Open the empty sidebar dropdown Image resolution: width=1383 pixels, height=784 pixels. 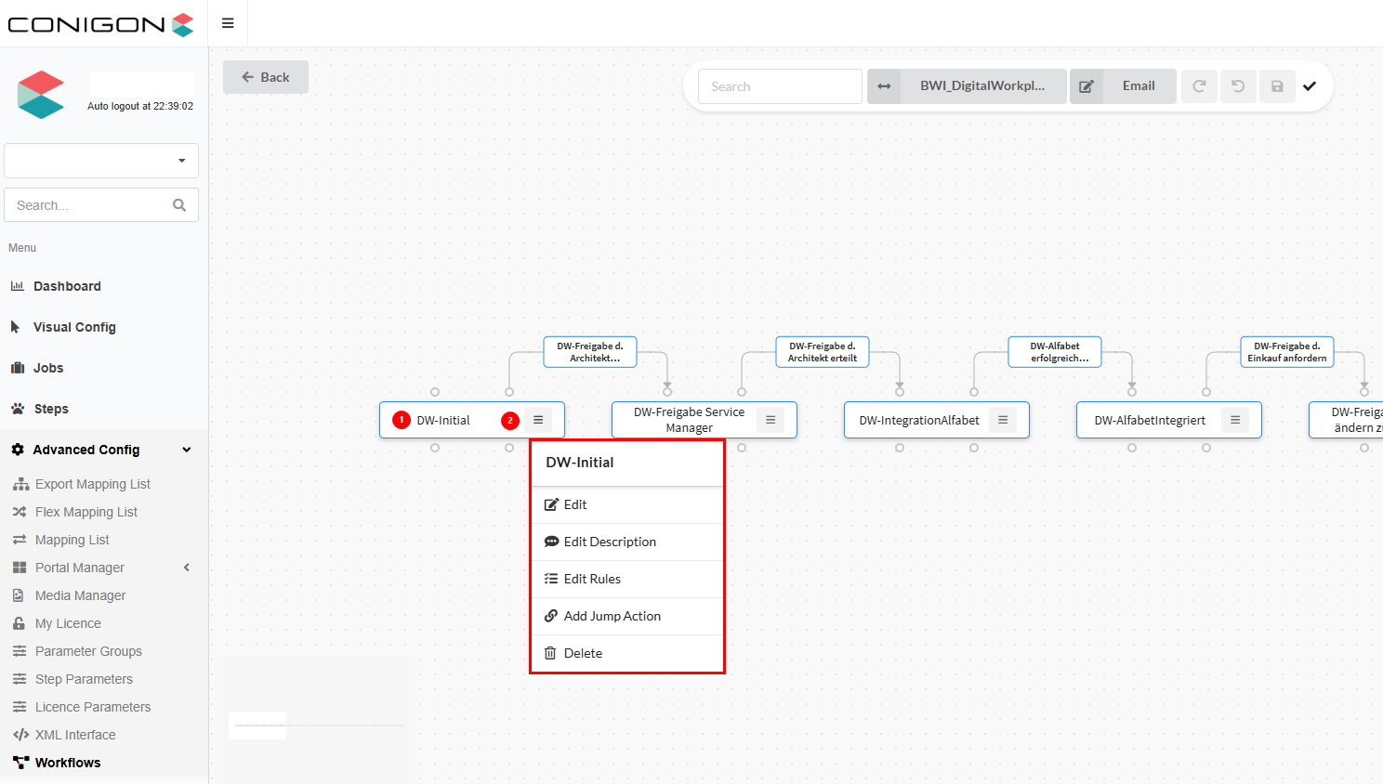coord(101,161)
